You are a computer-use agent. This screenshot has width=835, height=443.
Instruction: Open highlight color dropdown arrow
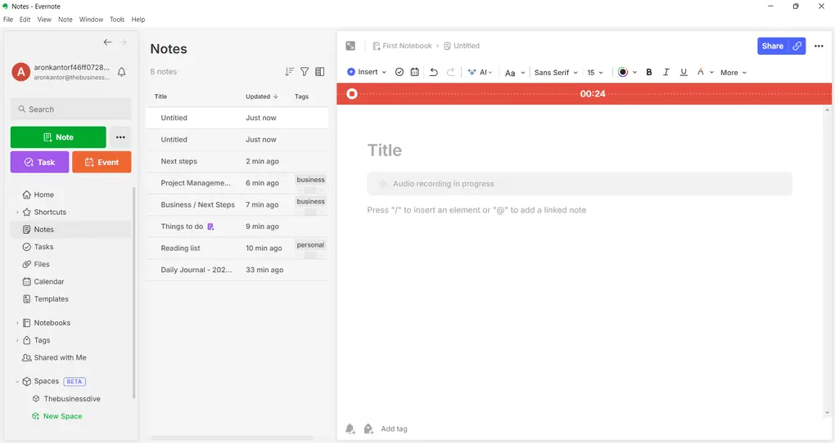coord(712,72)
